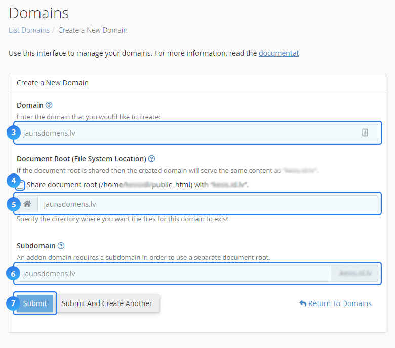
Task: Click Submit And Create Another button
Action: pyautogui.click(x=107, y=303)
